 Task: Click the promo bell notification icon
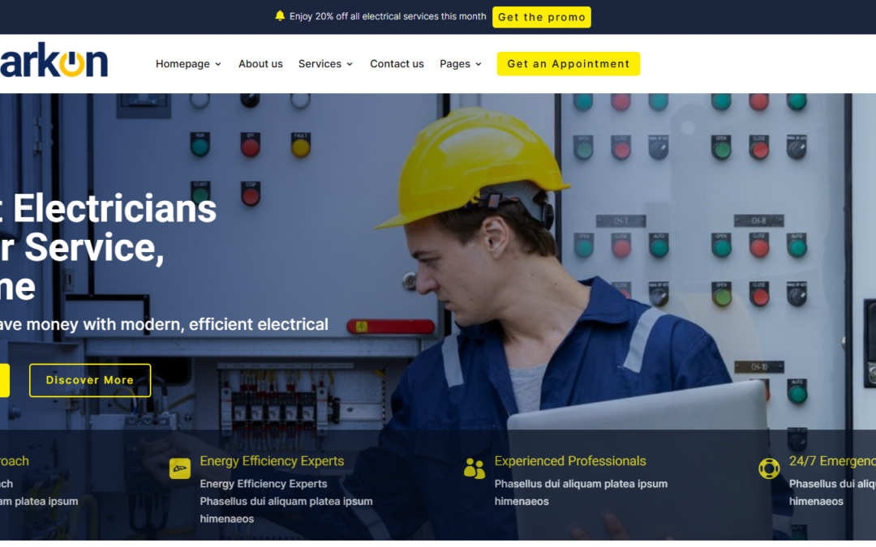tap(280, 16)
